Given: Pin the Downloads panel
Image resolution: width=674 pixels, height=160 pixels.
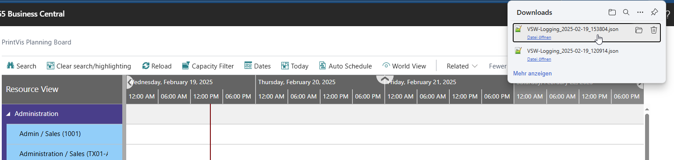Looking at the screenshot, I should [x=654, y=12].
